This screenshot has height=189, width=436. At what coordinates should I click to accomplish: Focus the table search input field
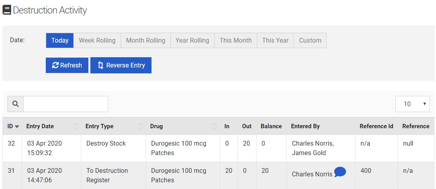point(65,104)
